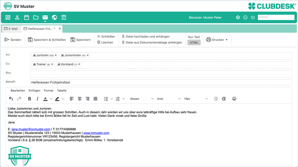Open the text color dropdown arrow
The image size is (298, 167).
click(x=51, y=99)
